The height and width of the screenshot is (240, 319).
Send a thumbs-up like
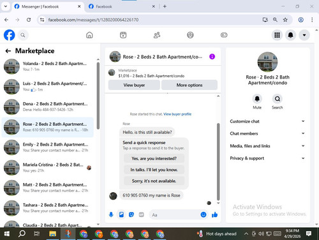point(214,214)
